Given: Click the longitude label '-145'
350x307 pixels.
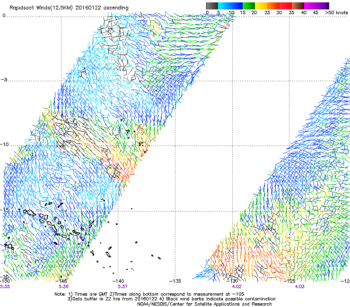Looking at the screenshot, I should pyautogui.click(x=61, y=281).
